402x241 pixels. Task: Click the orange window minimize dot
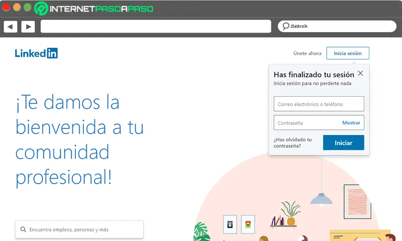pos(17,7)
